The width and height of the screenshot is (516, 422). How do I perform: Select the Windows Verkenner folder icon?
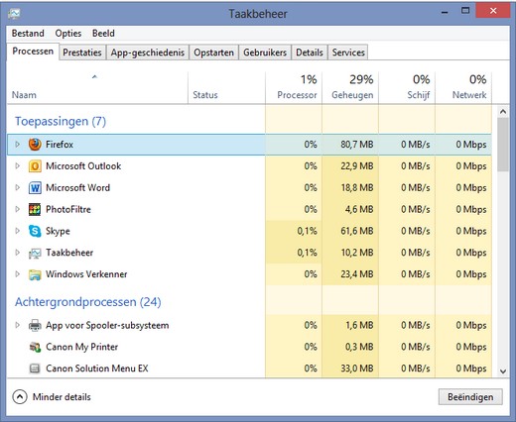(35, 274)
